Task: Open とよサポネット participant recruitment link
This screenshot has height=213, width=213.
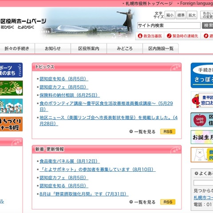Action: pyautogui.click(x=98, y=170)
